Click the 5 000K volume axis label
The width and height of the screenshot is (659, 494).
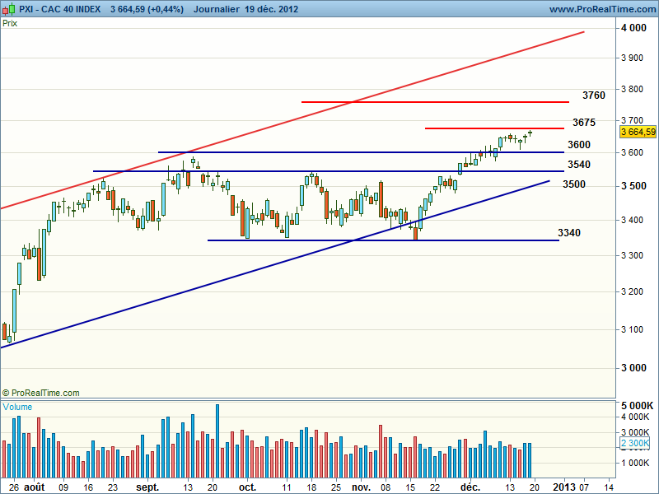(637, 407)
